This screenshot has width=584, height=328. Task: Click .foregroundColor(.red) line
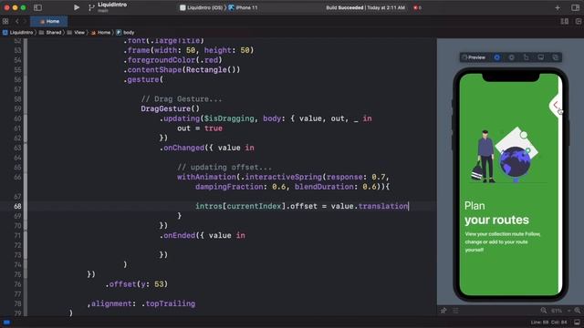(172, 60)
